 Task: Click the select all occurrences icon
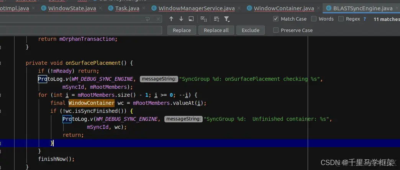point(204,19)
